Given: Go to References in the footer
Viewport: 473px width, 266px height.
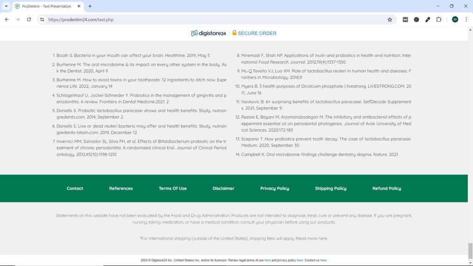Looking at the screenshot, I should click(x=121, y=188).
